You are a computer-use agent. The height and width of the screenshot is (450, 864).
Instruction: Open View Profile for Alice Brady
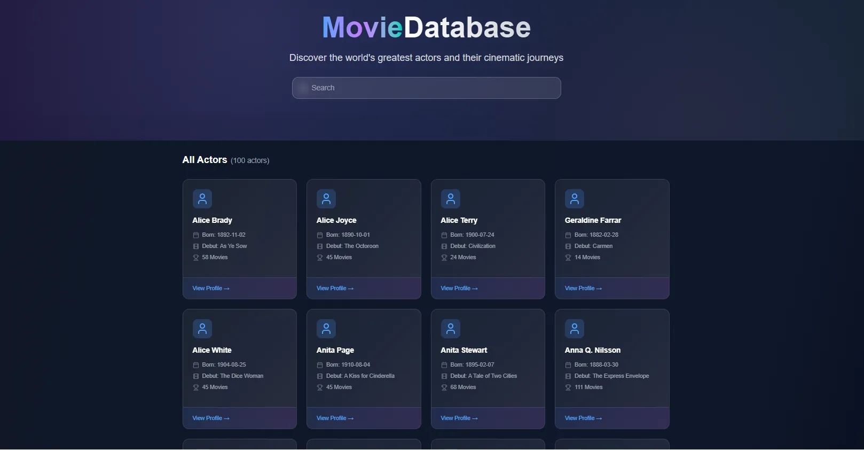211,288
